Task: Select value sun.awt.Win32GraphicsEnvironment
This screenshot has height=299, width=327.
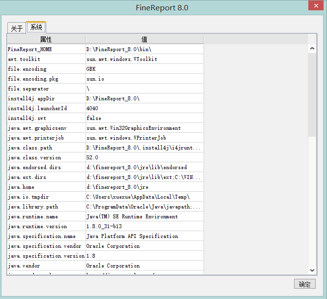Action: 145,128
